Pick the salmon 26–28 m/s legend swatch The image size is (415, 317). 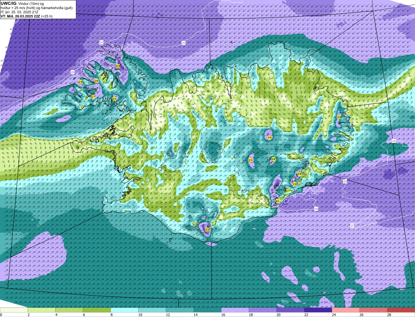click(373, 310)
